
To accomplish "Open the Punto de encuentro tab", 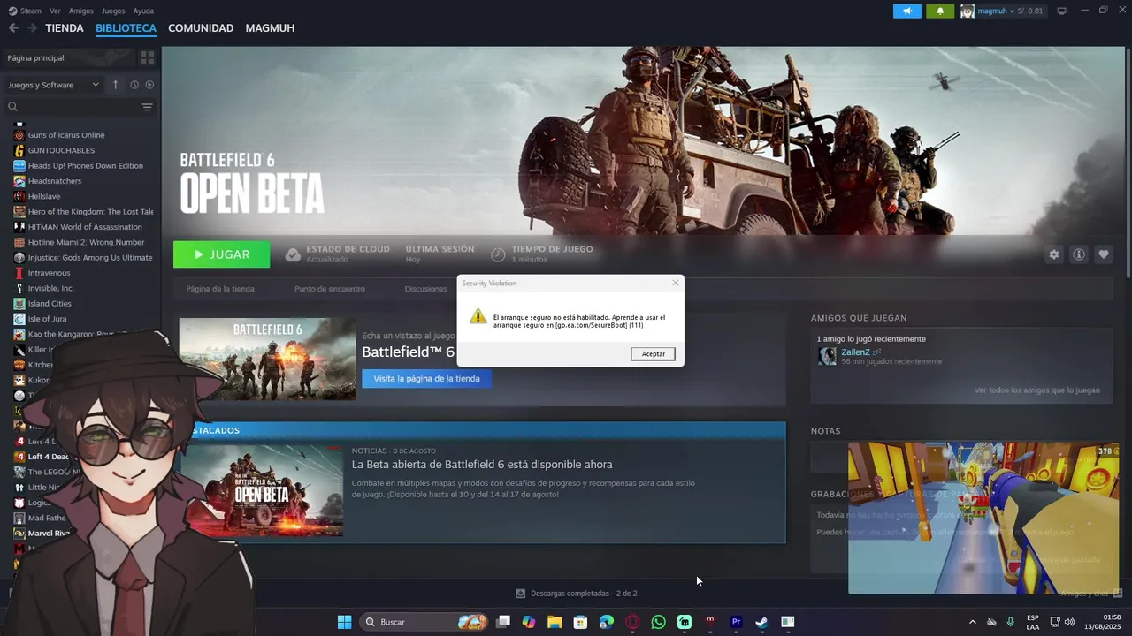I will 330,289.
